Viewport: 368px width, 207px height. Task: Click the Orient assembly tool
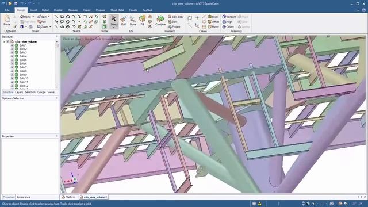click(x=228, y=27)
